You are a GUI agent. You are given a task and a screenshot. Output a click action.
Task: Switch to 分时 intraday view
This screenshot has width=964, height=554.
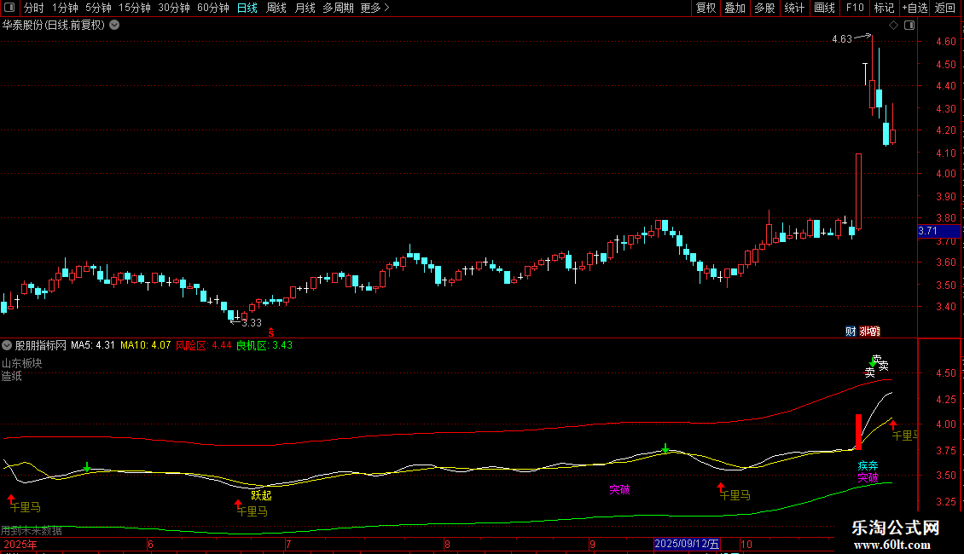(34, 8)
